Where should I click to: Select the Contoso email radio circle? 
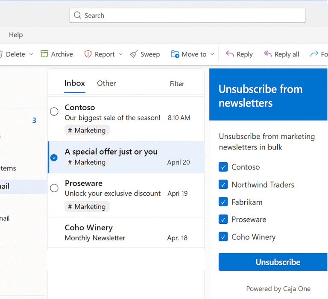(x=54, y=111)
